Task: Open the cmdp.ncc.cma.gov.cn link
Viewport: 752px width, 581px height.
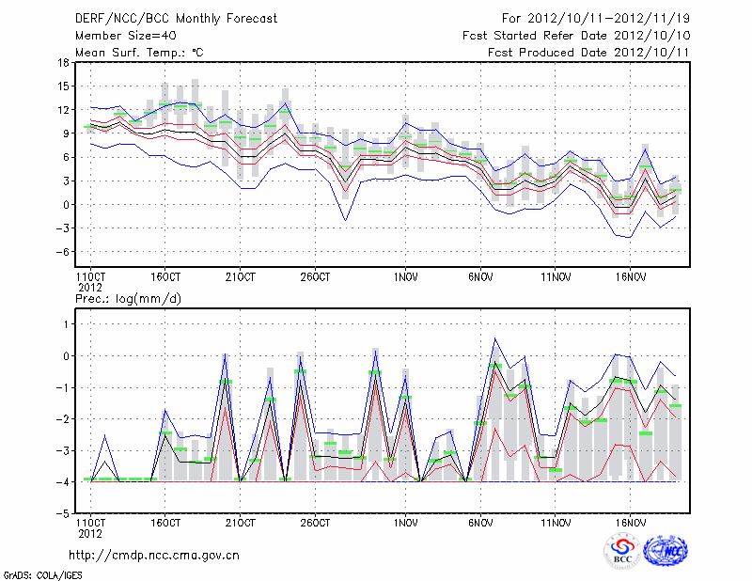Action: (x=155, y=555)
